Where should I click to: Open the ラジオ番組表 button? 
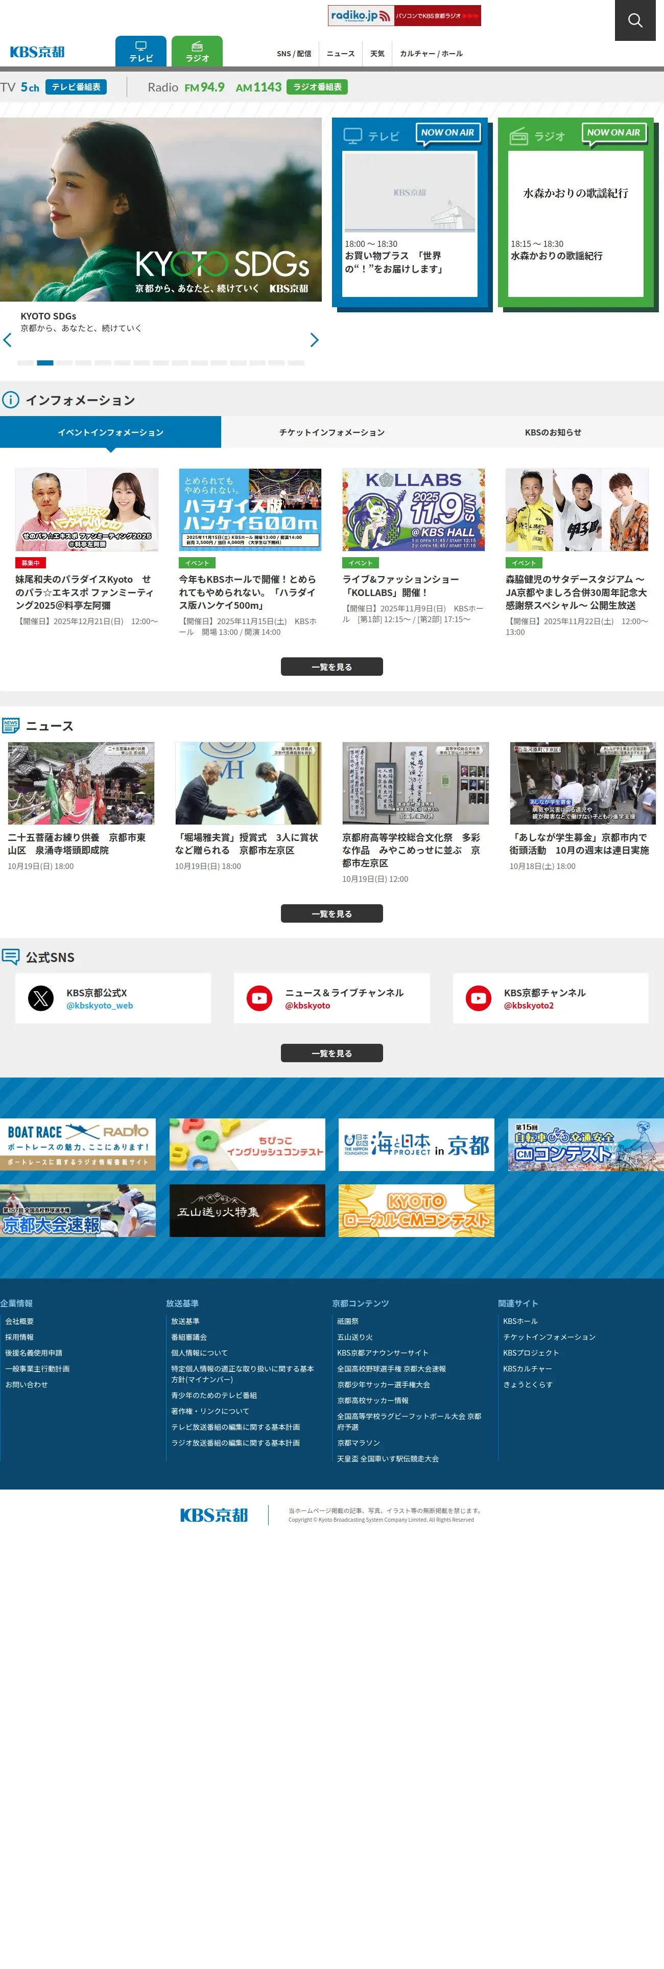tap(317, 87)
